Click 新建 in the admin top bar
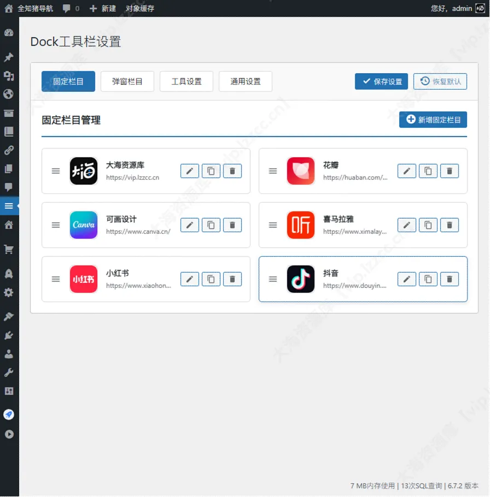Viewport: 490px width, 497px height. [x=107, y=8]
